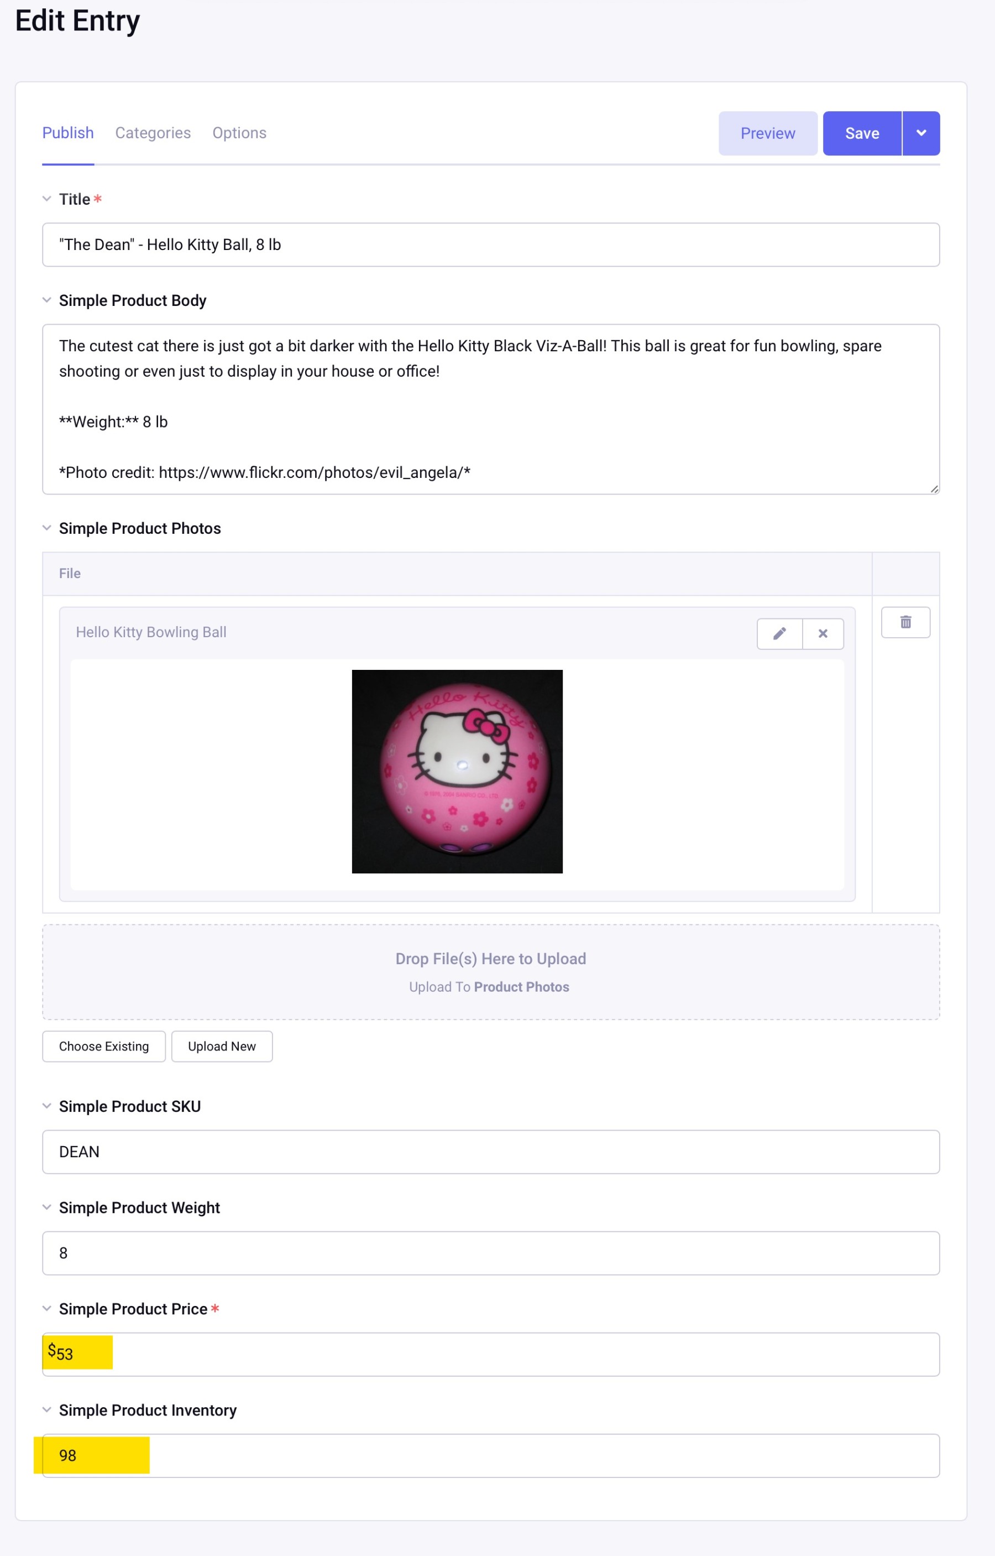Image resolution: width=995 pixels, height=1556 pixels.
Task: Collapse the Simple Product Inventory section
Action: 47,1411
